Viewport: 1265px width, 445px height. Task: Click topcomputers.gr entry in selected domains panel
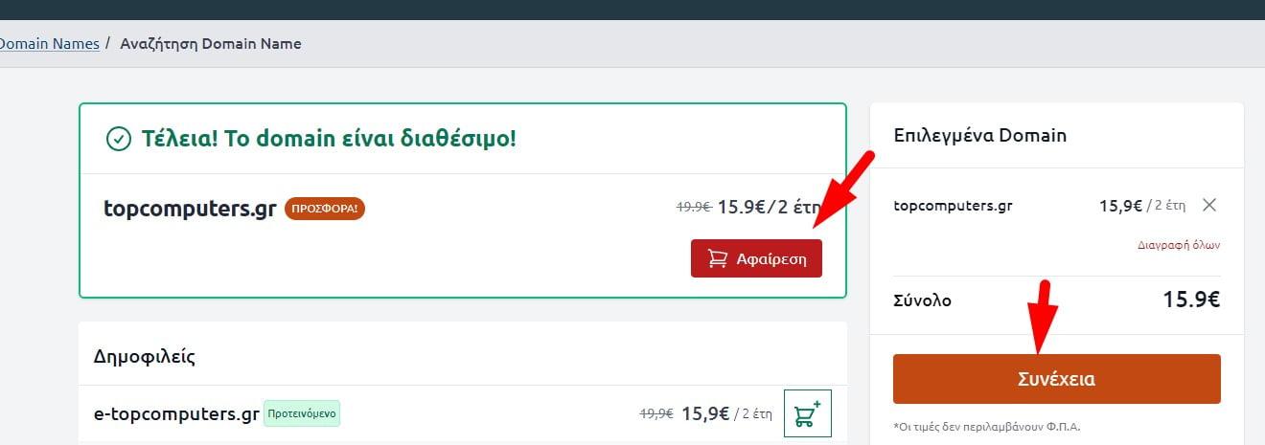point(953,205)
